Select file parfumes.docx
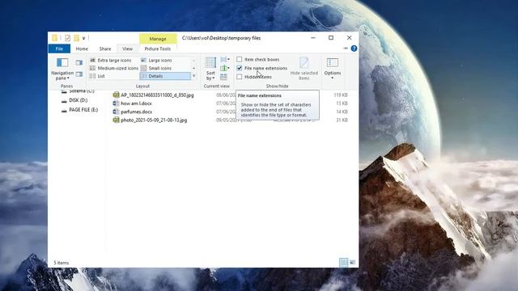This screenshot has width=518, height=291. click(x=137, y=112)
